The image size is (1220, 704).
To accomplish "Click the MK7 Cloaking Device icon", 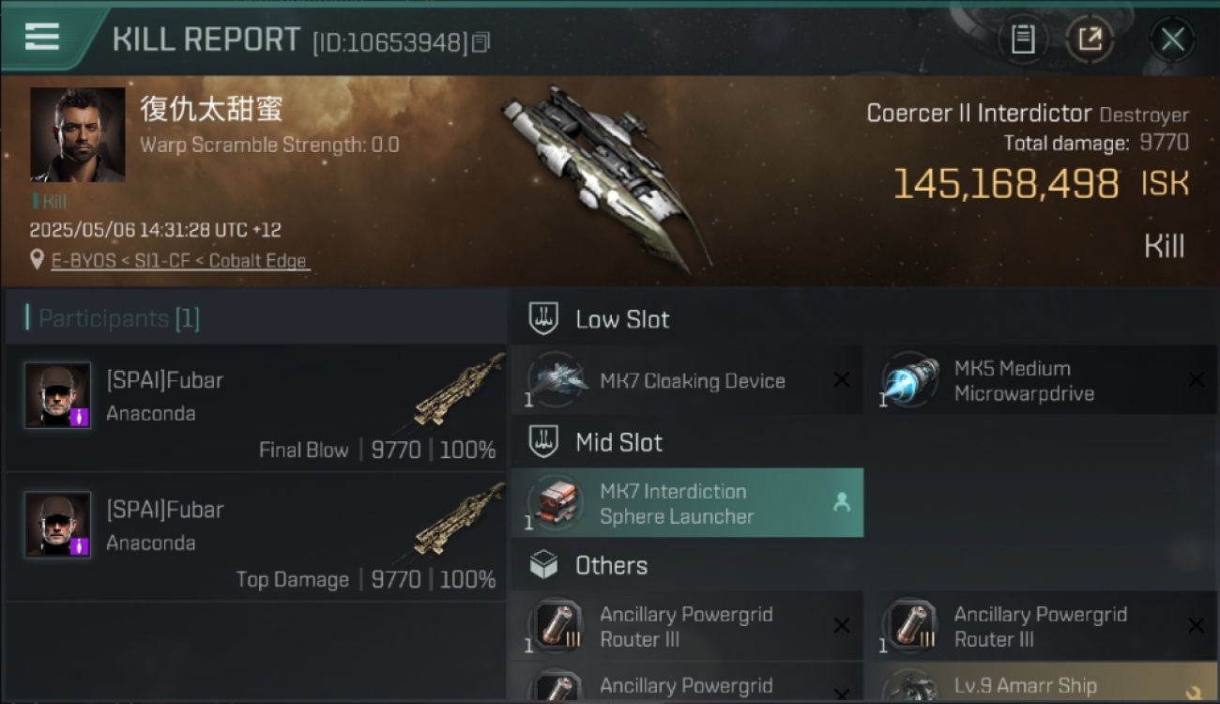I will pyautogui.click(x=557, y=380).
